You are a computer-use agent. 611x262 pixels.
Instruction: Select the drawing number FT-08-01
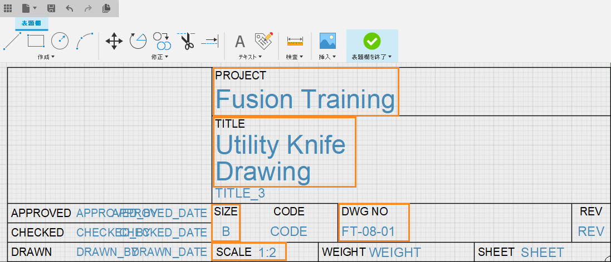[x=368, y=231]
